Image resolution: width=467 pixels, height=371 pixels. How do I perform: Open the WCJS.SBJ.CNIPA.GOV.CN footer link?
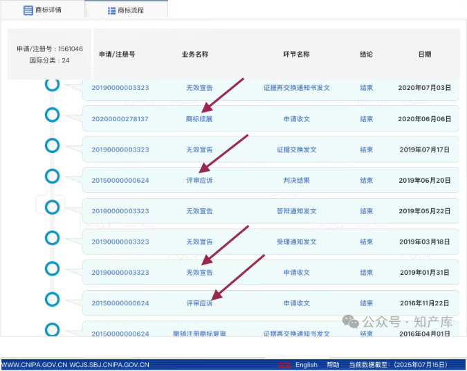109,365
